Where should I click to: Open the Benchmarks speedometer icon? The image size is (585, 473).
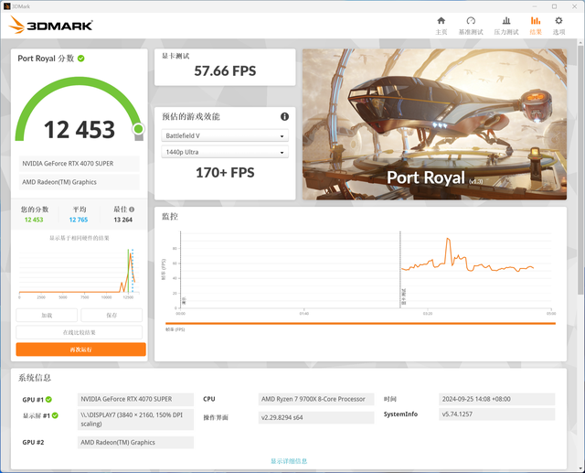tap(471, 21)
